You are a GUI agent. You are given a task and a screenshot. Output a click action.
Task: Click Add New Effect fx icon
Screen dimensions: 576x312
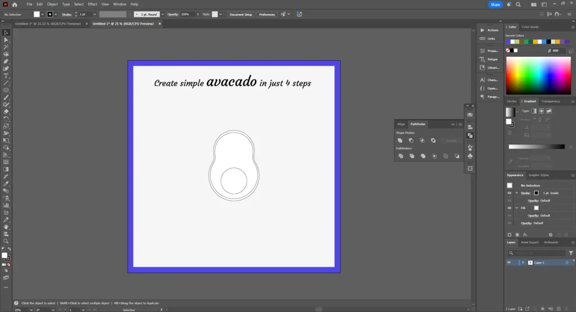(x=525, y=235)
